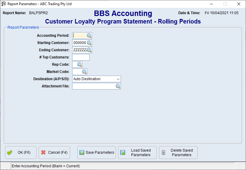Screen dimensions: 246x170
Task: Close the Report Parameters window
Action: [x=239, y=4]
